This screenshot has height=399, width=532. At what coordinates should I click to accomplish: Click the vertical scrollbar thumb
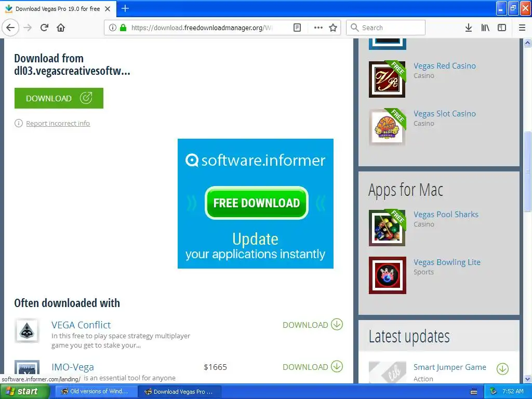click(527, 171)
